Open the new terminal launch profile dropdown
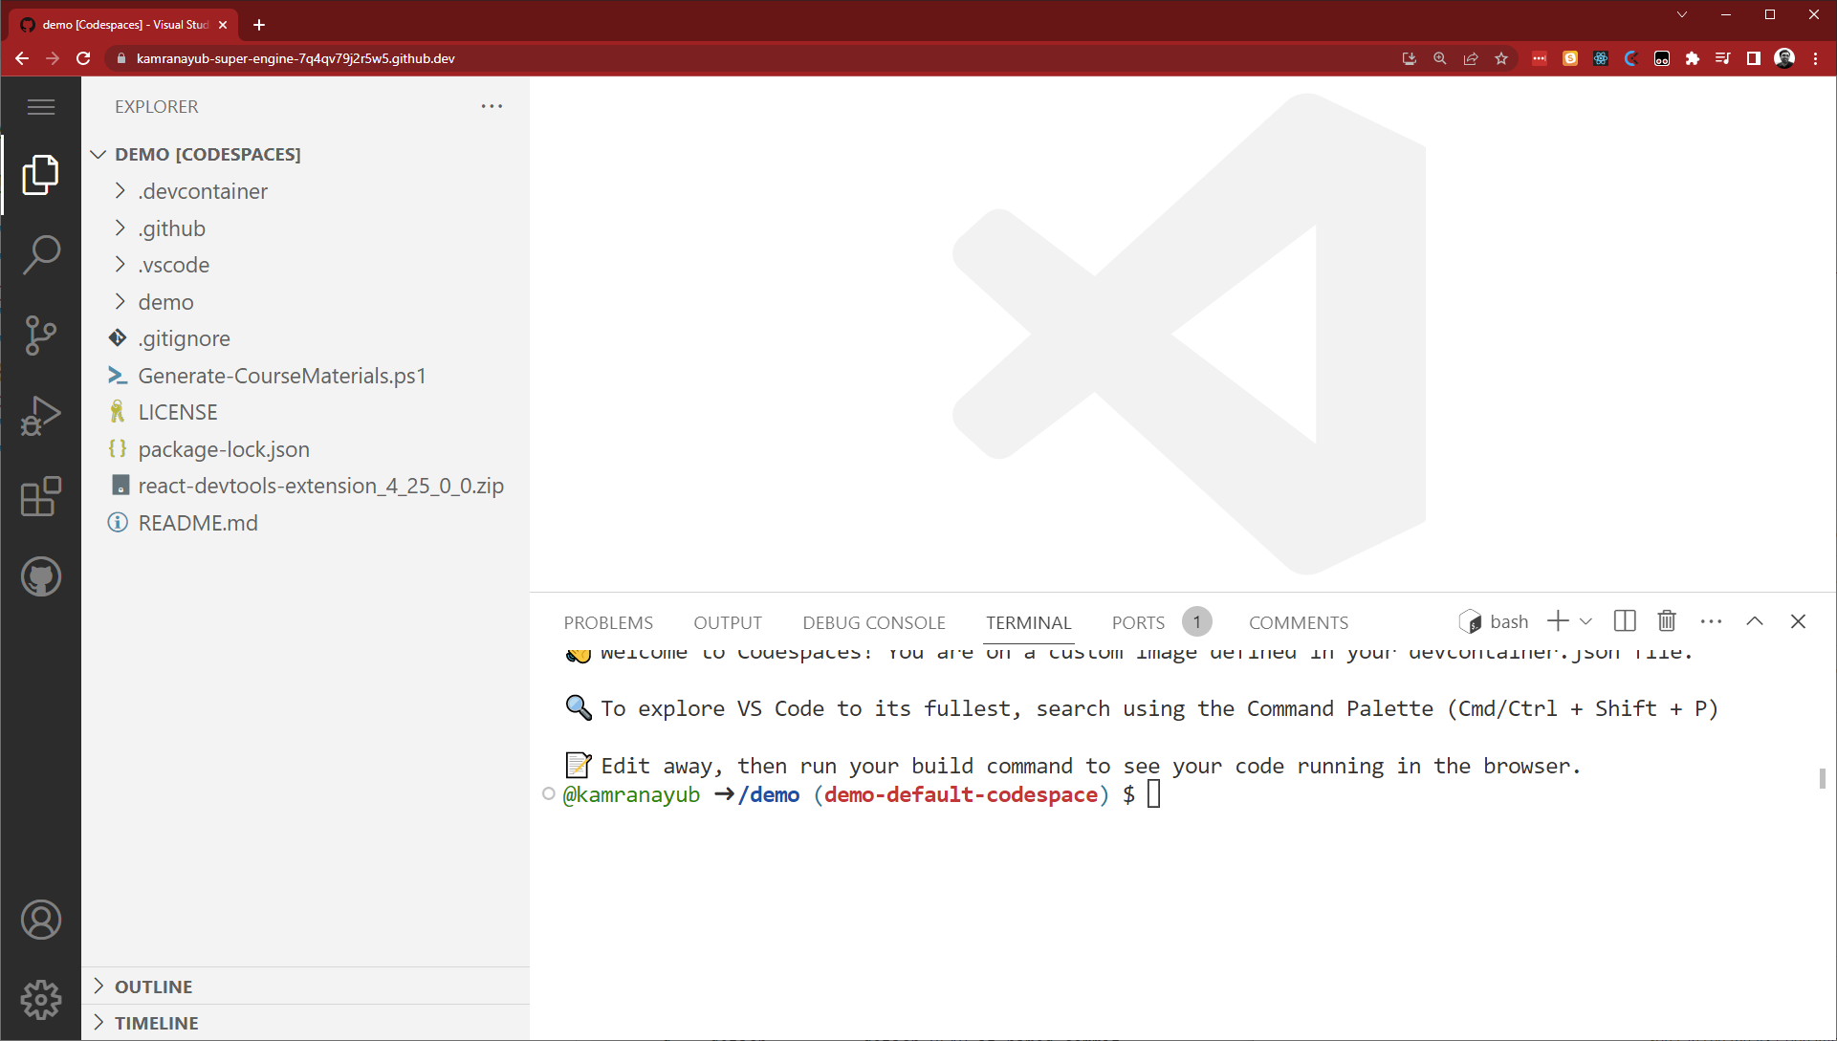This screenshot has height=1041, width=1837. 1586,621
